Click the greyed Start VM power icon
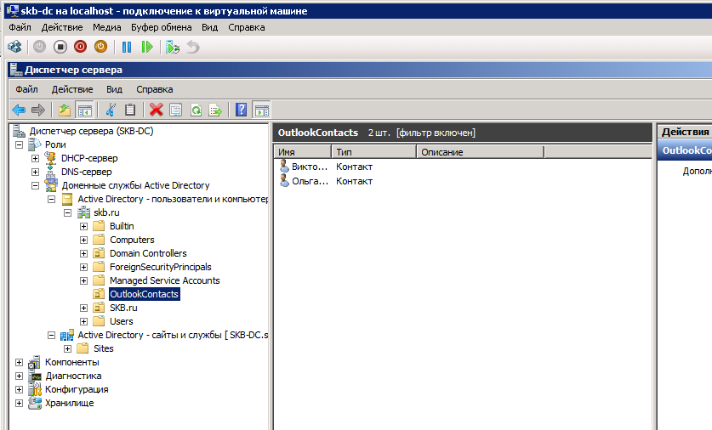The image size is (712, 430). pyautogui.click(x=39, y=47)
